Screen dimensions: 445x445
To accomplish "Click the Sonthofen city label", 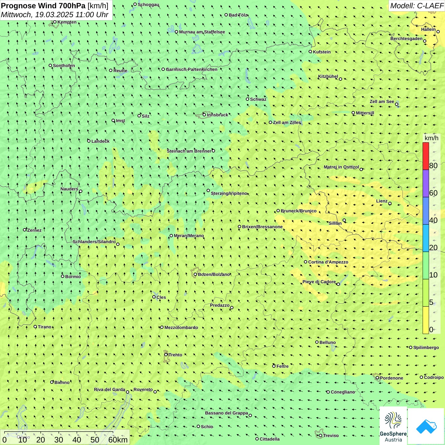I will 64,65.
